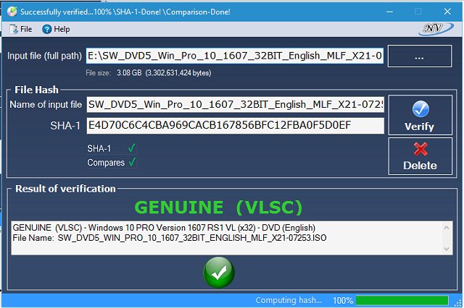Click the Delete button
464x308 pixels.
coord(420,156)
